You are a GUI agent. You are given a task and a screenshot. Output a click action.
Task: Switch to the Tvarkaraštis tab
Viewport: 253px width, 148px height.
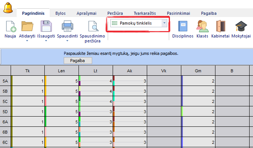pos(145,13)
